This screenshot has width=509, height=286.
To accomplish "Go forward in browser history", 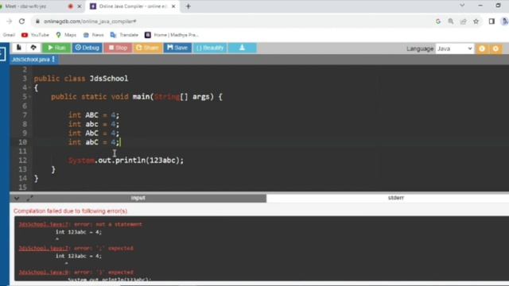I will [9, 21].
